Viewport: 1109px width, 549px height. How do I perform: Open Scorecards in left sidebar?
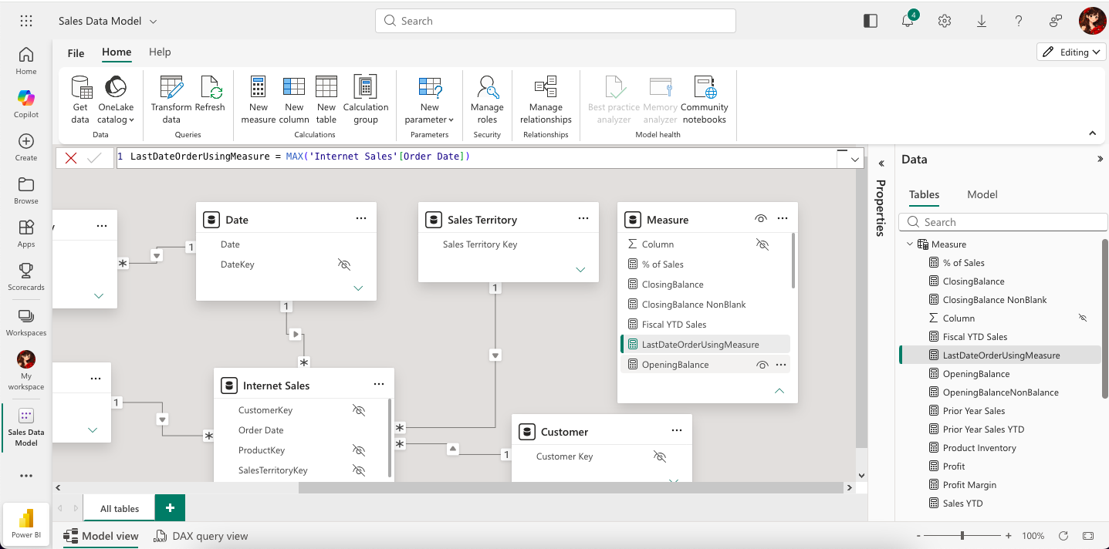(x=26, y=277)
